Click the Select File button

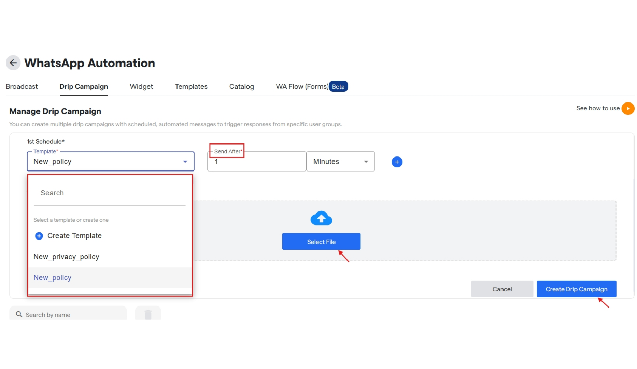tap(321, 242)
